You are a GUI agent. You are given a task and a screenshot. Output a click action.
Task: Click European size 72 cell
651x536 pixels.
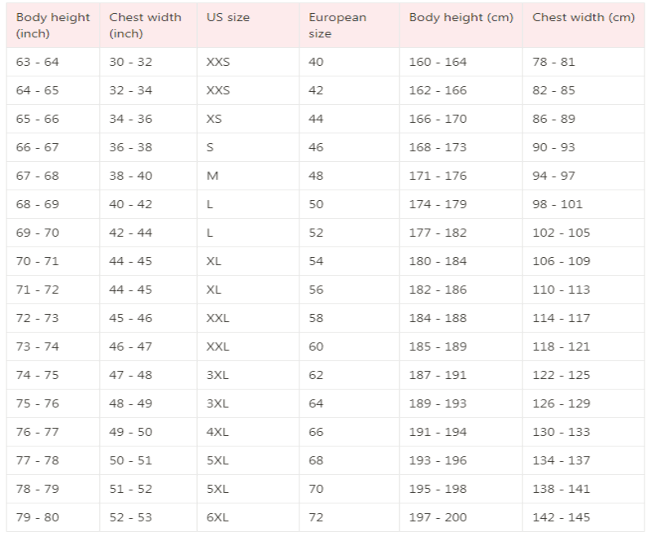[349, 517]
